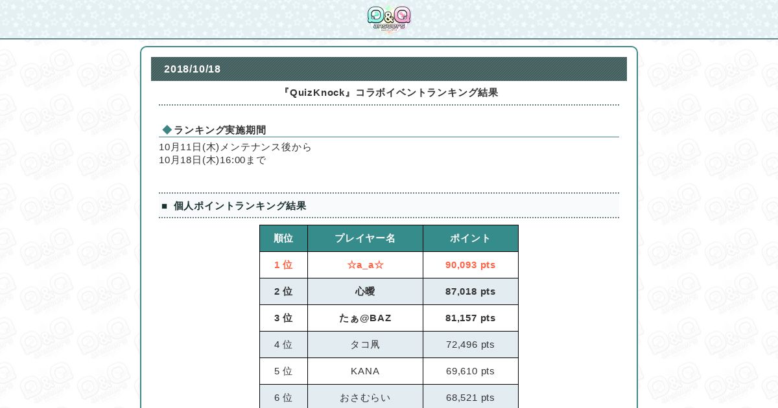The width and height of the screenshot is (778, 408).
Task: Click the QuizKnock event ranking title
Action: point(389,93)
